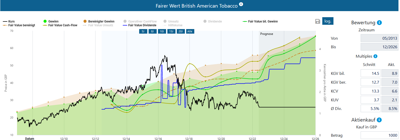Viewport: 400px width, 140px height.
Task: Enable the Operativer CashFlow series
Action: coord(140,21)
